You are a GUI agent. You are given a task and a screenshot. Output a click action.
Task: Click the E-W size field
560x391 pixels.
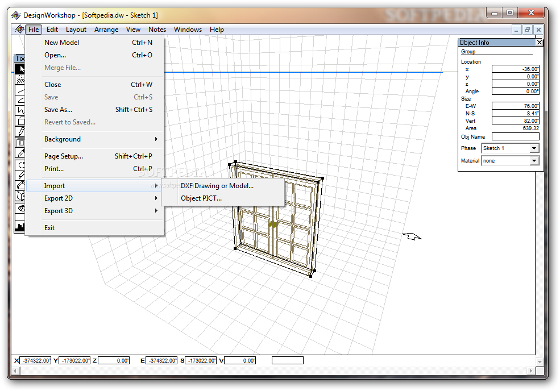515,106
